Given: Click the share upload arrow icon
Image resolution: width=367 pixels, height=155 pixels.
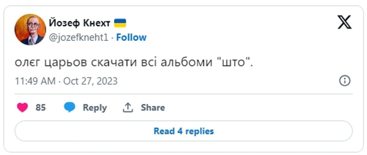Looking at the screenshot, I should 128,108.
